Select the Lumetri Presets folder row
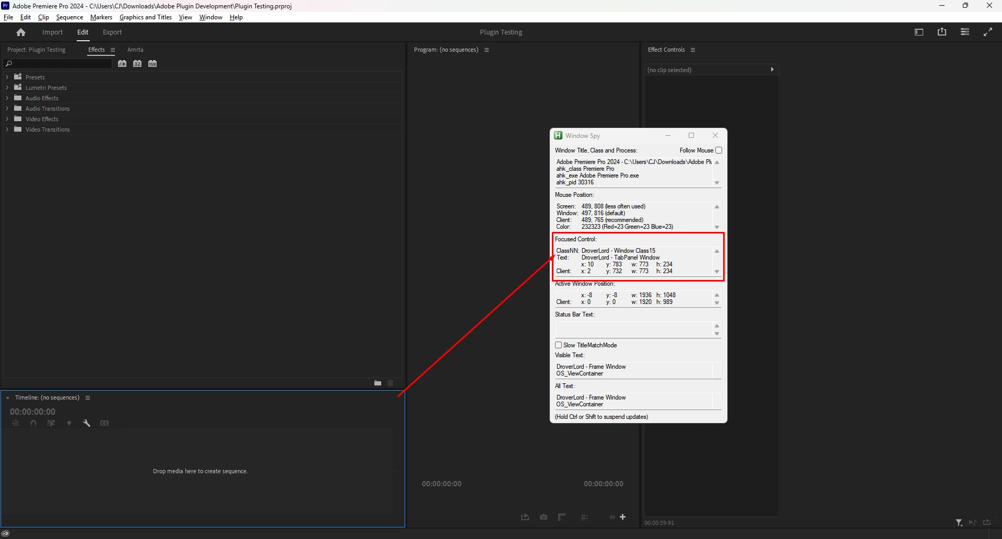 [203, 88]
